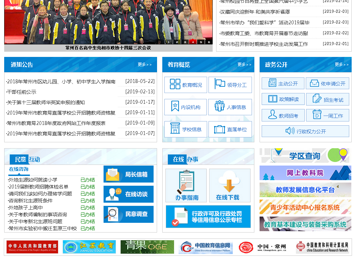Open the 学区查询 banner
Screen dimensions: 360x261
[305, 155]
